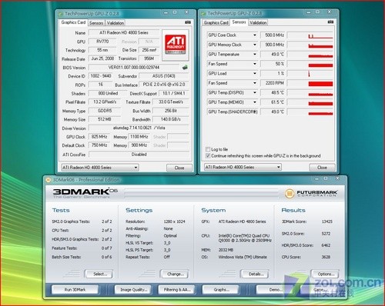Open the GPU Temp (DISPIO) sensor dropdown
This screenshot has height=306, width=385.
(255, 92)
